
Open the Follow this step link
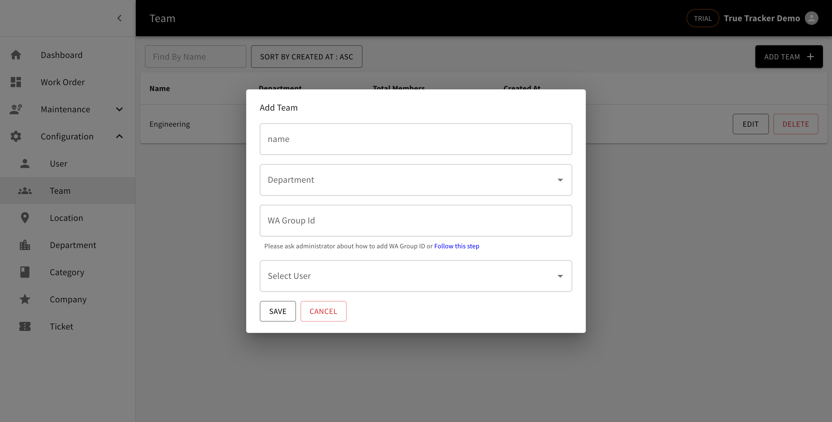tap(457, 246)
